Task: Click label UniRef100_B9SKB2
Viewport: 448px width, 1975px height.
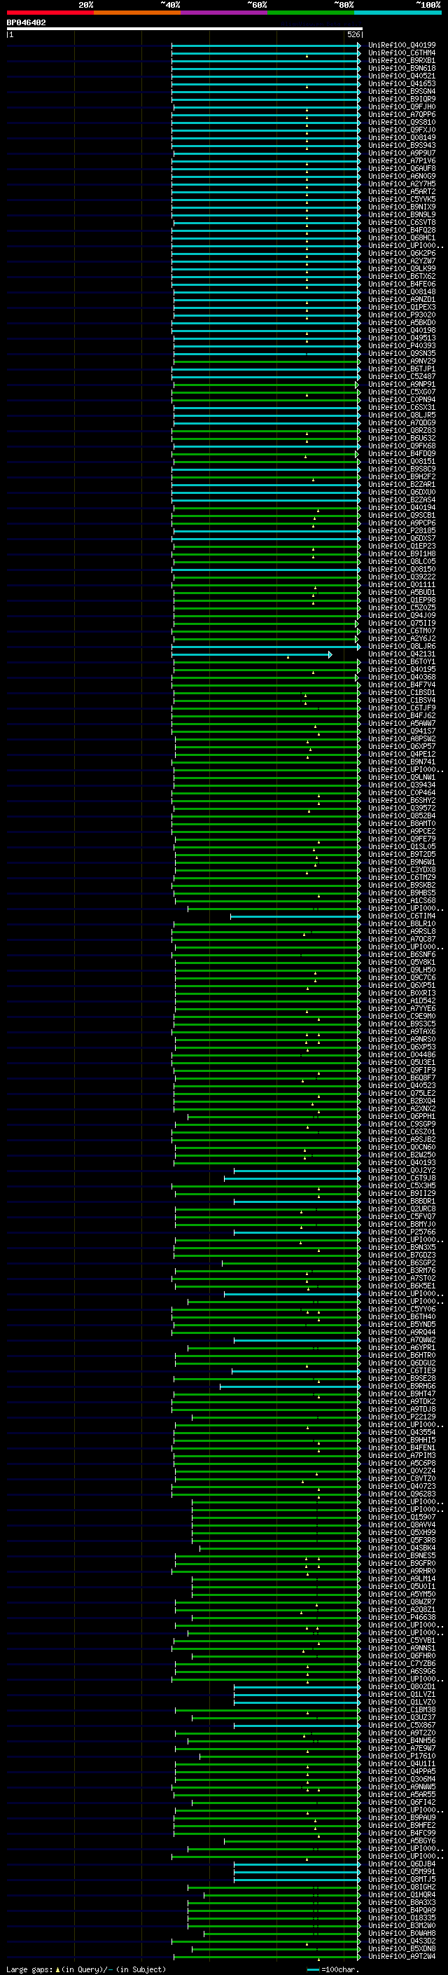Action: (x=402, y=886)
